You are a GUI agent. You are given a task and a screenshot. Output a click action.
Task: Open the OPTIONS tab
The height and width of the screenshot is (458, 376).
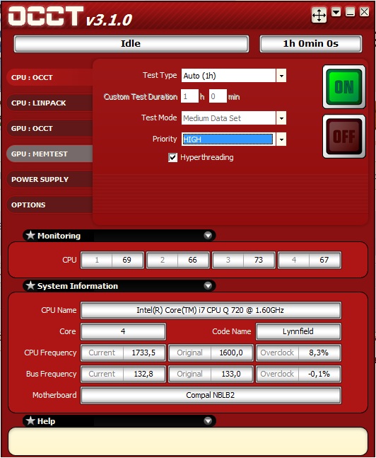pos(49,205)
